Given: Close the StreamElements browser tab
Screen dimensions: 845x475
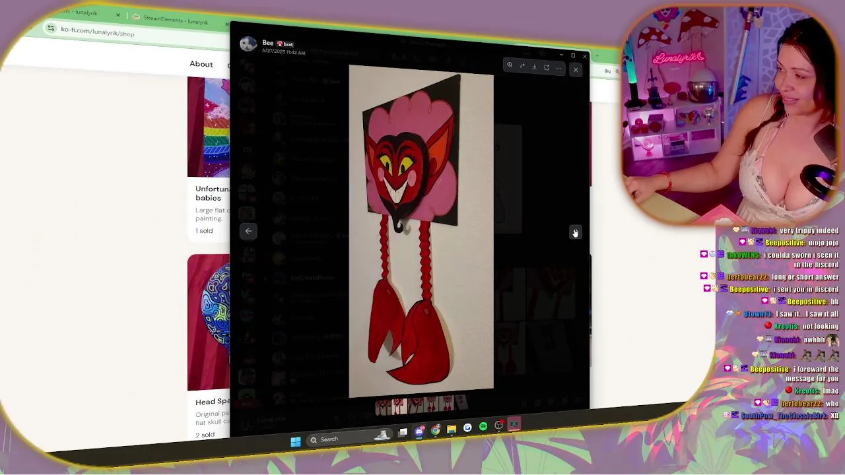Looking at the screenshot, I should pos(226,24).
